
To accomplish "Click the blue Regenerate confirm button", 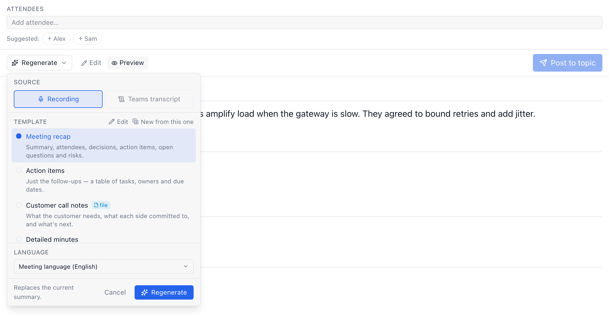I will [x=164, y=292].
